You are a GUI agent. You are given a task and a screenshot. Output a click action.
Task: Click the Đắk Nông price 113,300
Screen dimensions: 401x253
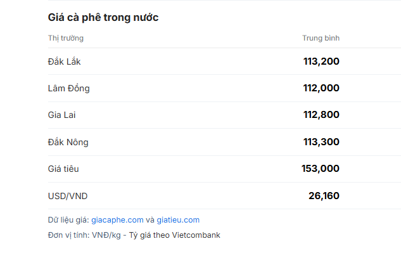(x=321, y=142)
